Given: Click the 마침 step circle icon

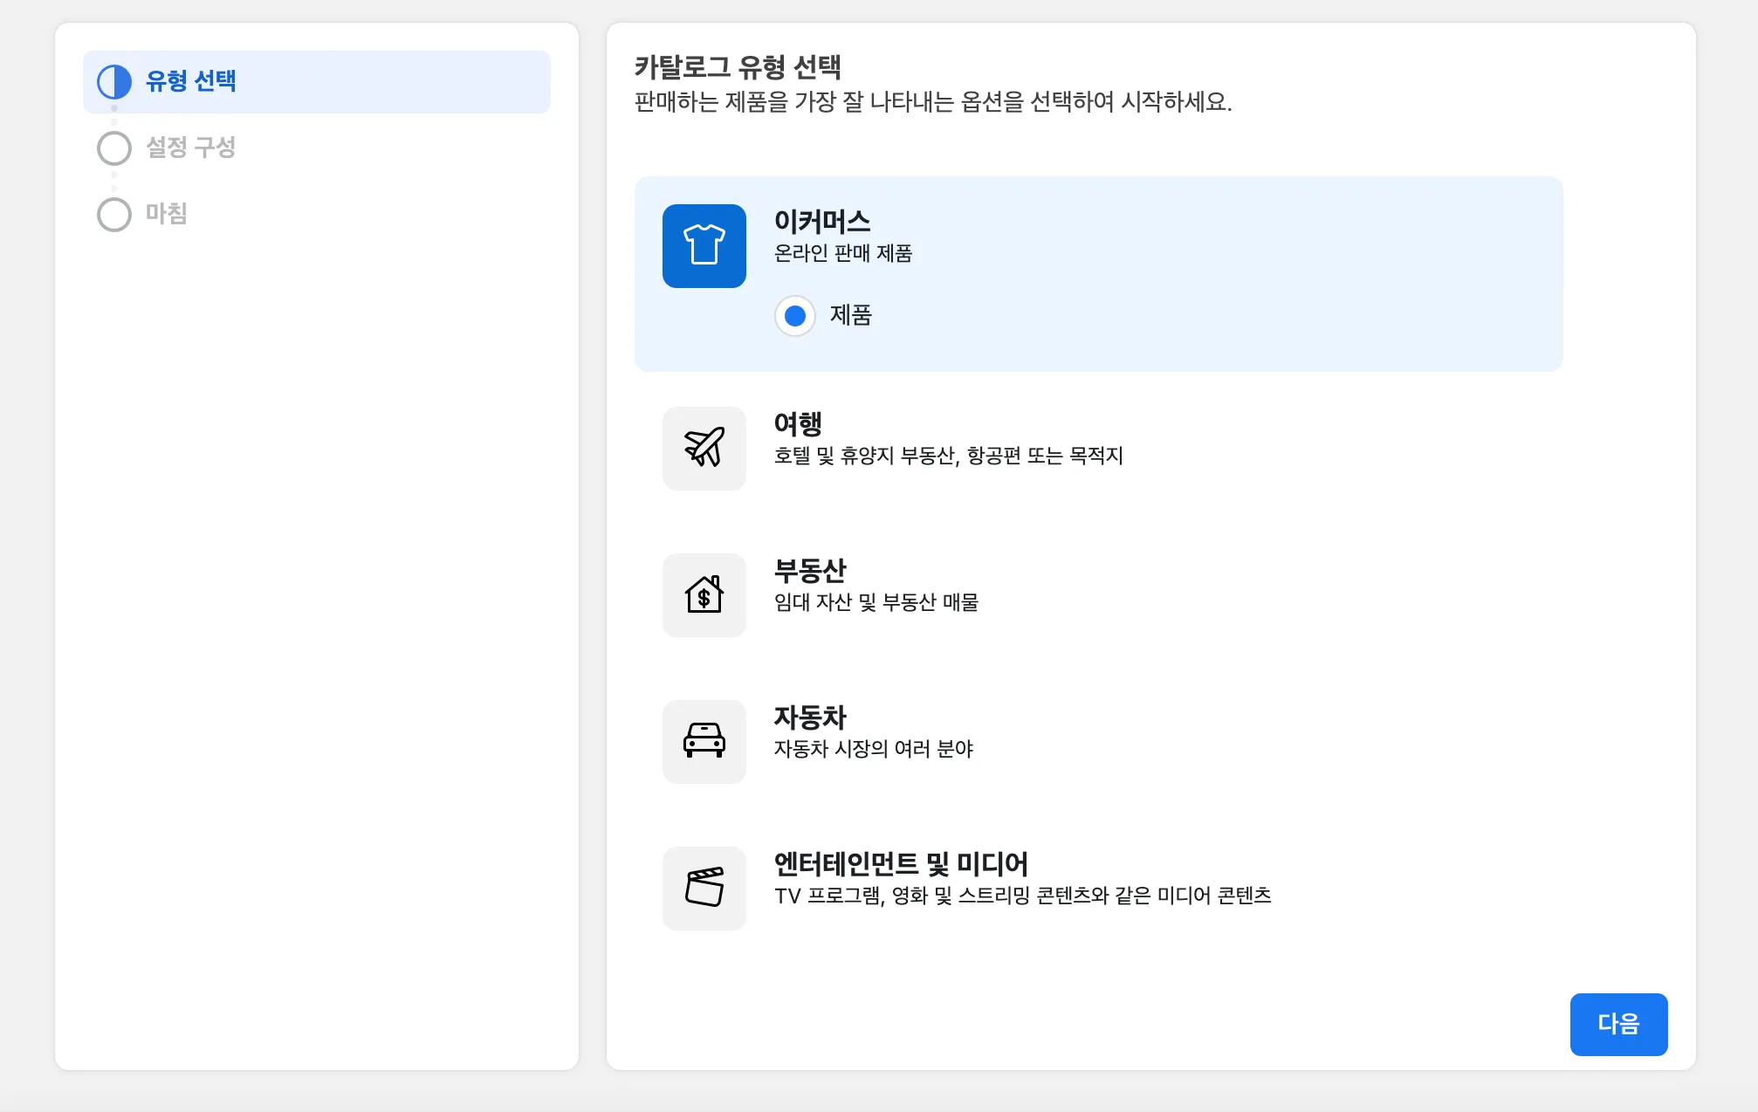Looking at the screenshot, I should (x=114, y=215).
